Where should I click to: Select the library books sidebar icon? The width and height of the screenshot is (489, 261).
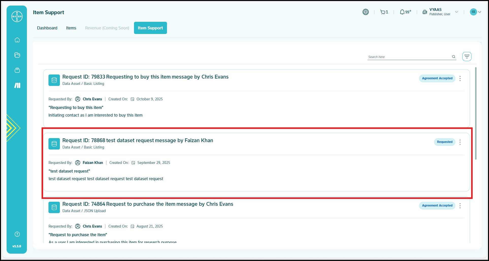[17, 85]
